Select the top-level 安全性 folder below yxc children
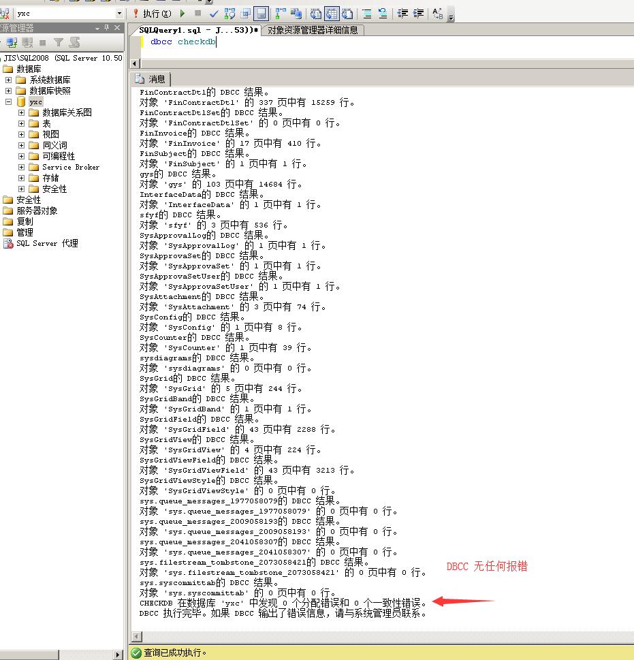Image resolution: width=634 pixels, height=660 pixels. click(29, 200)
